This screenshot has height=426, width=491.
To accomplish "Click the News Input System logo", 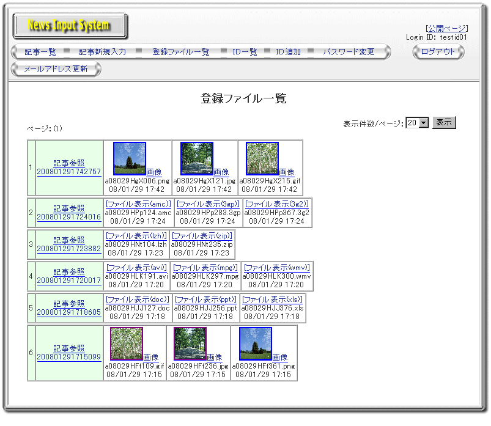I will coord(70,26).
